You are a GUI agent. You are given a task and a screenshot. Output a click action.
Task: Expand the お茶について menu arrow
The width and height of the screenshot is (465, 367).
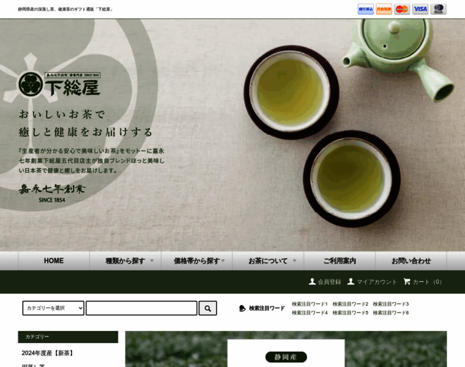tap(294, 261)
